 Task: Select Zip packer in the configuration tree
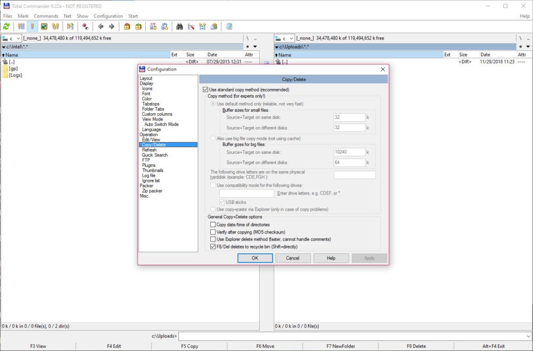152,191
